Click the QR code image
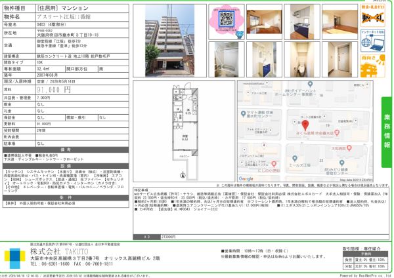Viewport: 394px width, 278px height. click(x=227, y=19)
